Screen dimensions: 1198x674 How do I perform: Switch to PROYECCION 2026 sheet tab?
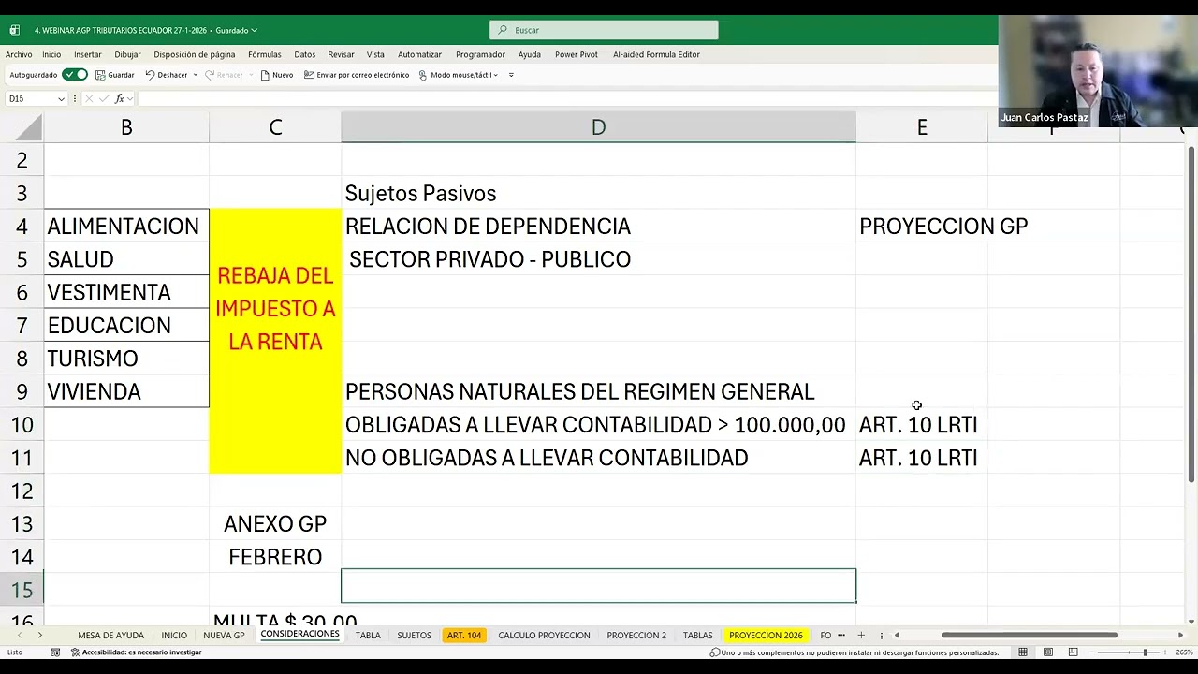(x=766, y=635)
